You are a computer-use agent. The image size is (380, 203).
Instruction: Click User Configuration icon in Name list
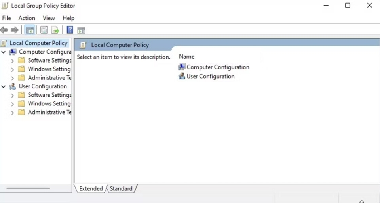[x=182, y=76]
